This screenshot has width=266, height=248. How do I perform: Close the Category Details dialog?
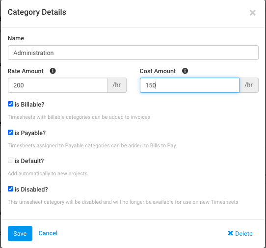pos(253,13)
